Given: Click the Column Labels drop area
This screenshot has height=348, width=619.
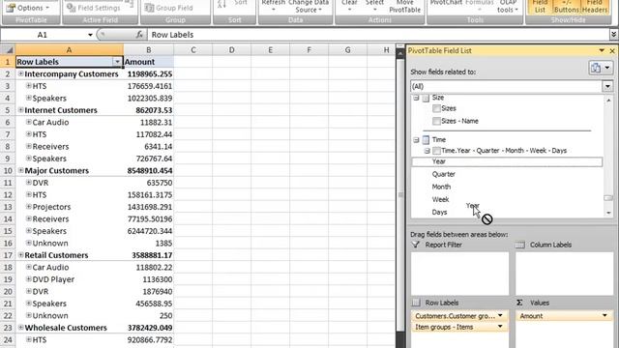Looking at the screenshot, I should pyautogui.click(x=565, y=274).
